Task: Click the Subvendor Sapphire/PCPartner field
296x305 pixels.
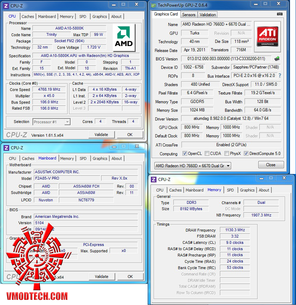Action: click(256, 67)
